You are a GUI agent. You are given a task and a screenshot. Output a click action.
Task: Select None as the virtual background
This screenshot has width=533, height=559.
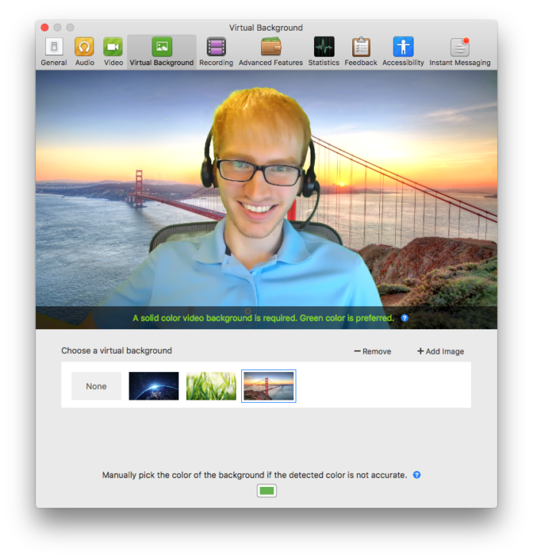click(96, 386)
